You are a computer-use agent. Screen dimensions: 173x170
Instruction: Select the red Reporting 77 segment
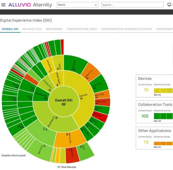pyautogui.click(x=73, y=155)
